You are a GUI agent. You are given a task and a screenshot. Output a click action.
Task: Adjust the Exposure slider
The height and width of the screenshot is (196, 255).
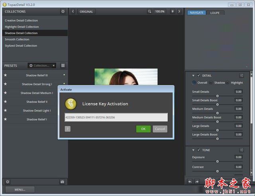217,161
